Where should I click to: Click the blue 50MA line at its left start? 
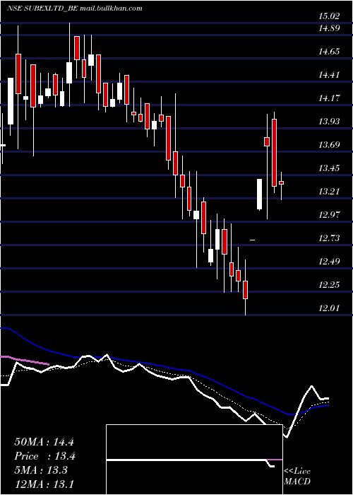click(x=5, y=329)
